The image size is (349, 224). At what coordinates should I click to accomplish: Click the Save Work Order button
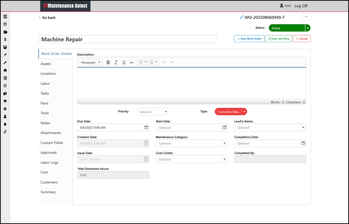[x=249, y=39]
